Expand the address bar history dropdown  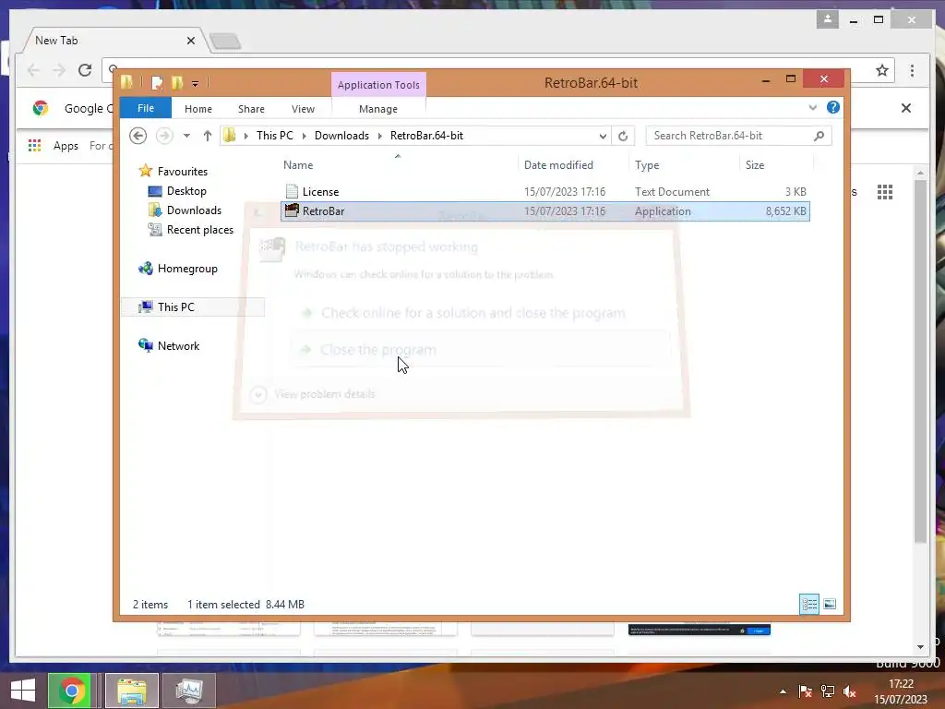[602, 137]
